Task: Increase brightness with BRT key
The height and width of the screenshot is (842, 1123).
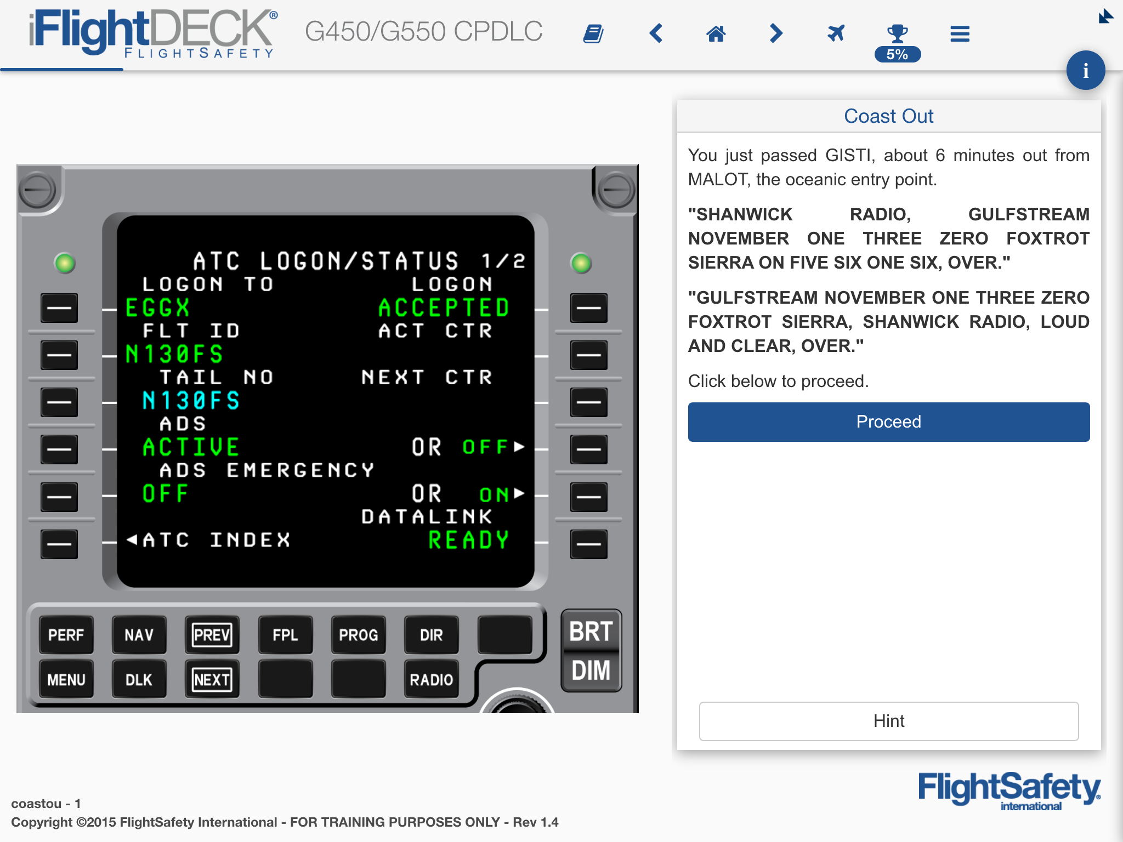Action: pos(591,631)
